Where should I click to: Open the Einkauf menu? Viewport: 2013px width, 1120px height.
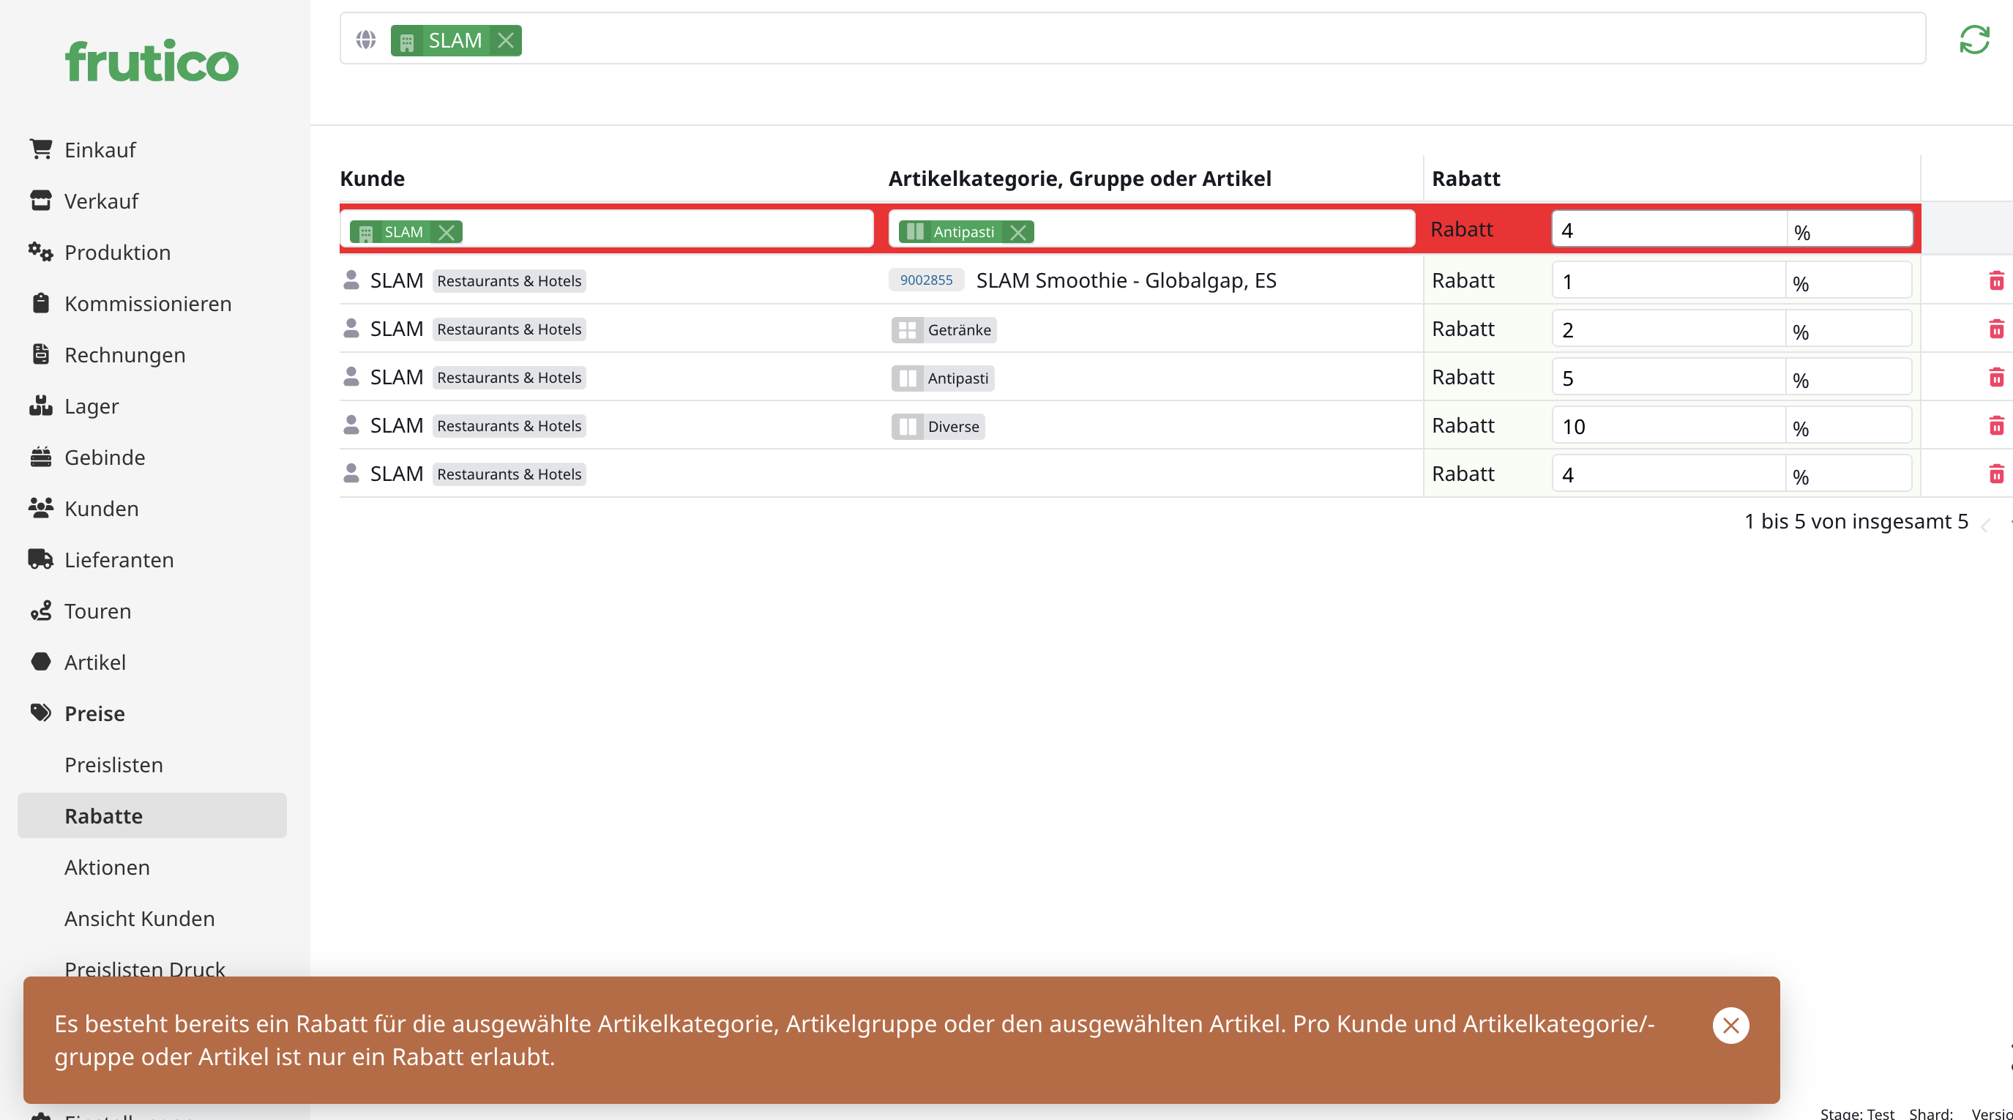click(x=100, y=149)
